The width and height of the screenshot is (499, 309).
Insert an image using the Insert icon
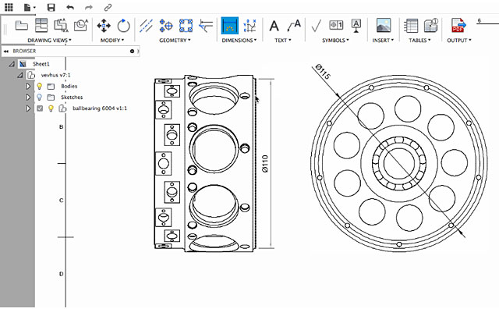point(384,26)
